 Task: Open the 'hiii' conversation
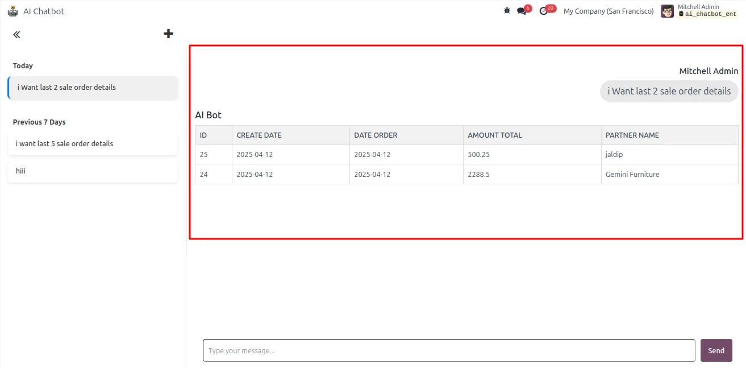pos(93,171)
